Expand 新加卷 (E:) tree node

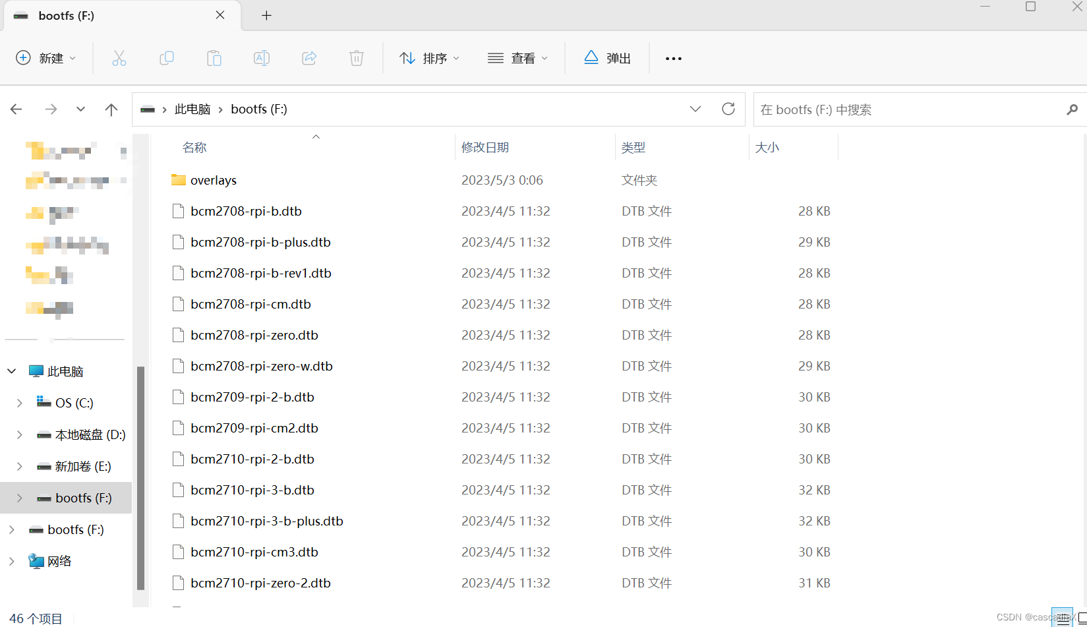point(20,466)
